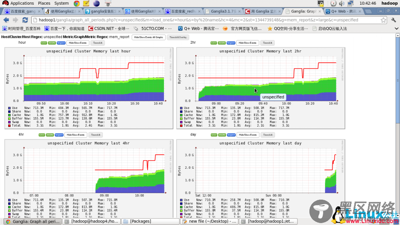Toggle Timeshift for the day graph
The width and height of the screenshot is (400, 225).
click(x=268, y=135)
